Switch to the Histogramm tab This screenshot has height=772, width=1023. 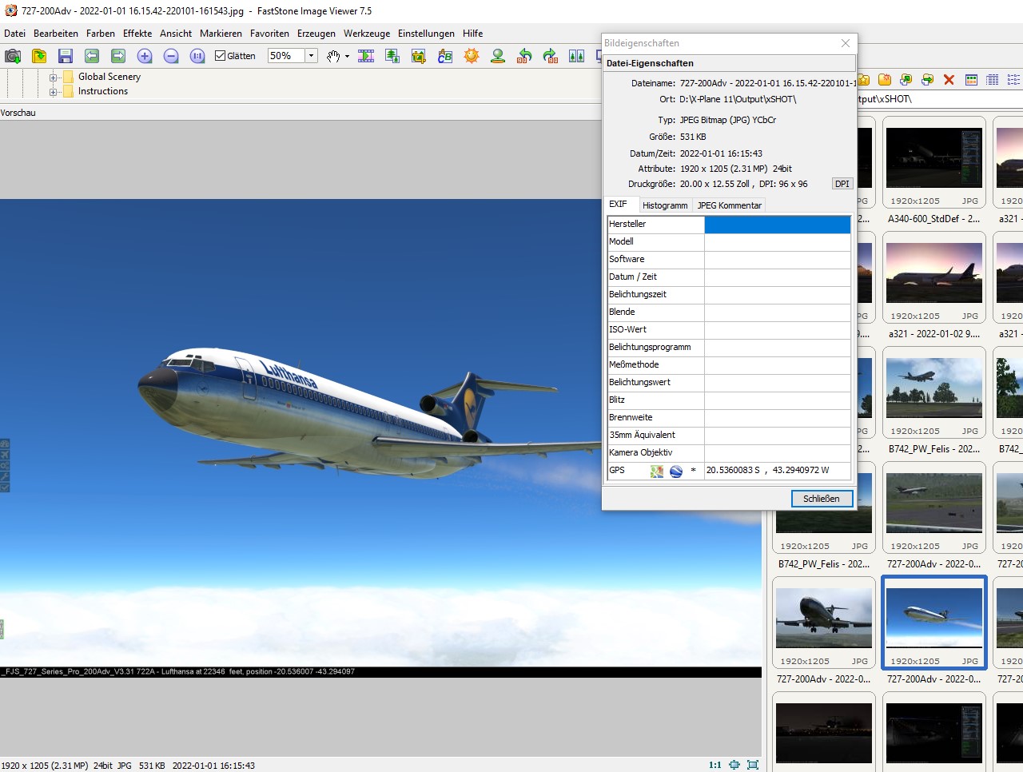[x=664, y=205]
